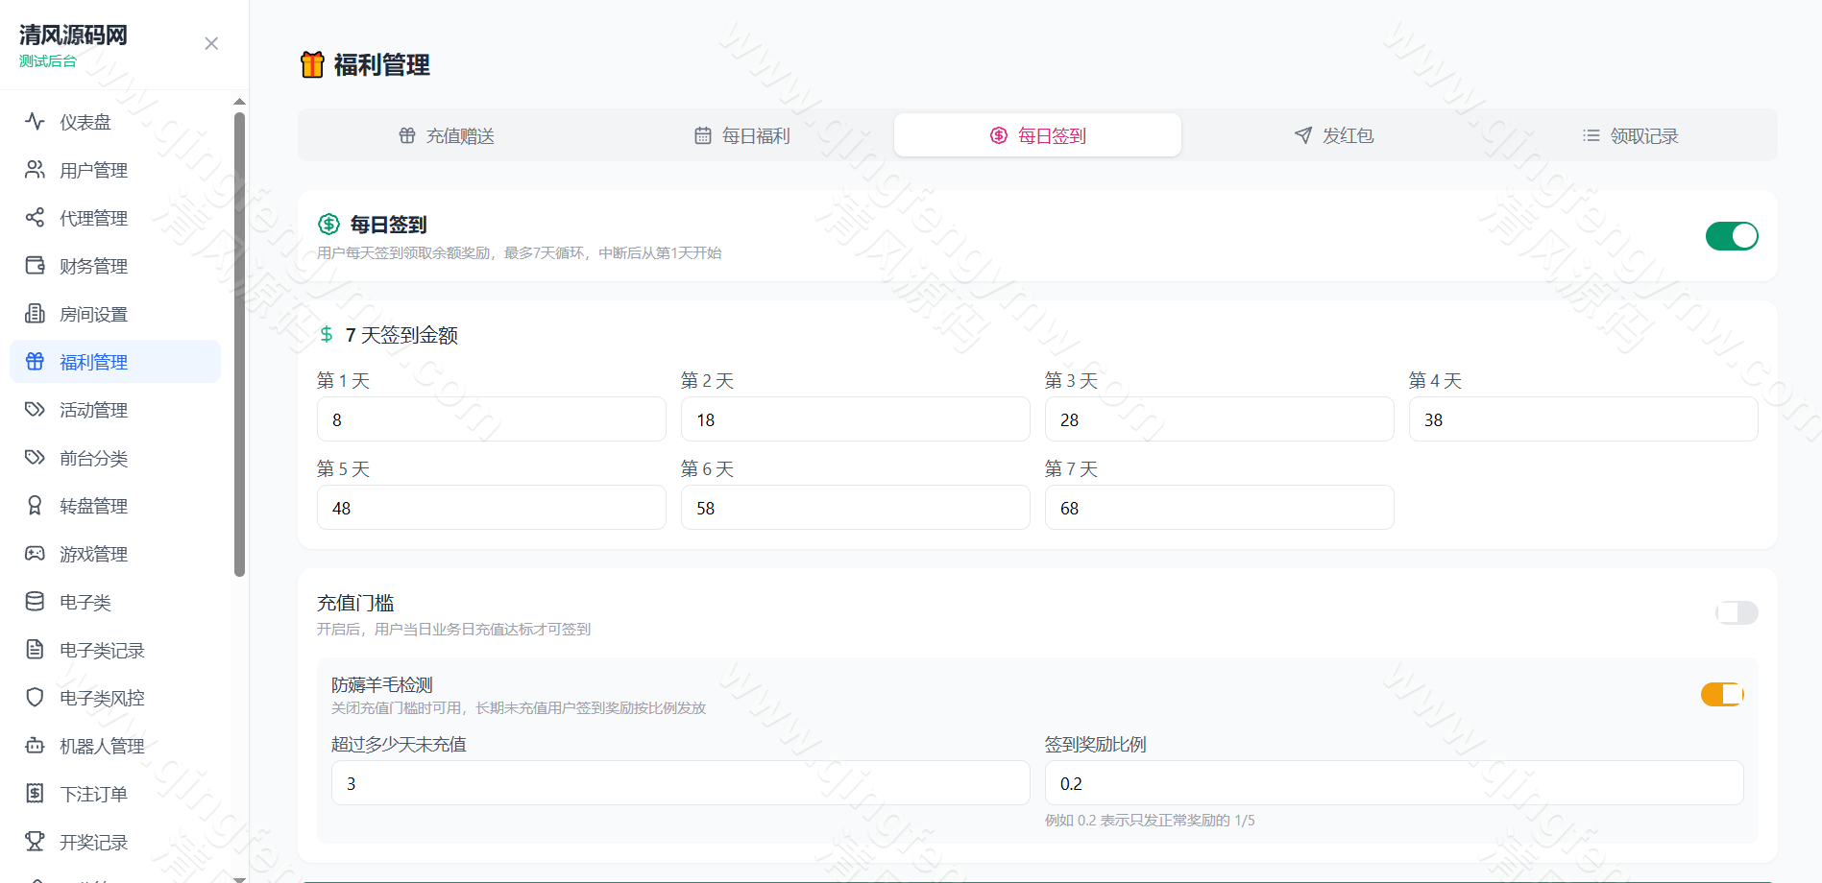This screenshot has width=1822, height=883.
Task: Go to 代理管理 menu entry
Action: 115,218
